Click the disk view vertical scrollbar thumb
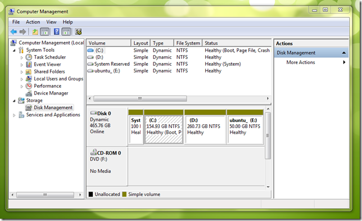Screen dimensions: 362x221 pos(268,136)
